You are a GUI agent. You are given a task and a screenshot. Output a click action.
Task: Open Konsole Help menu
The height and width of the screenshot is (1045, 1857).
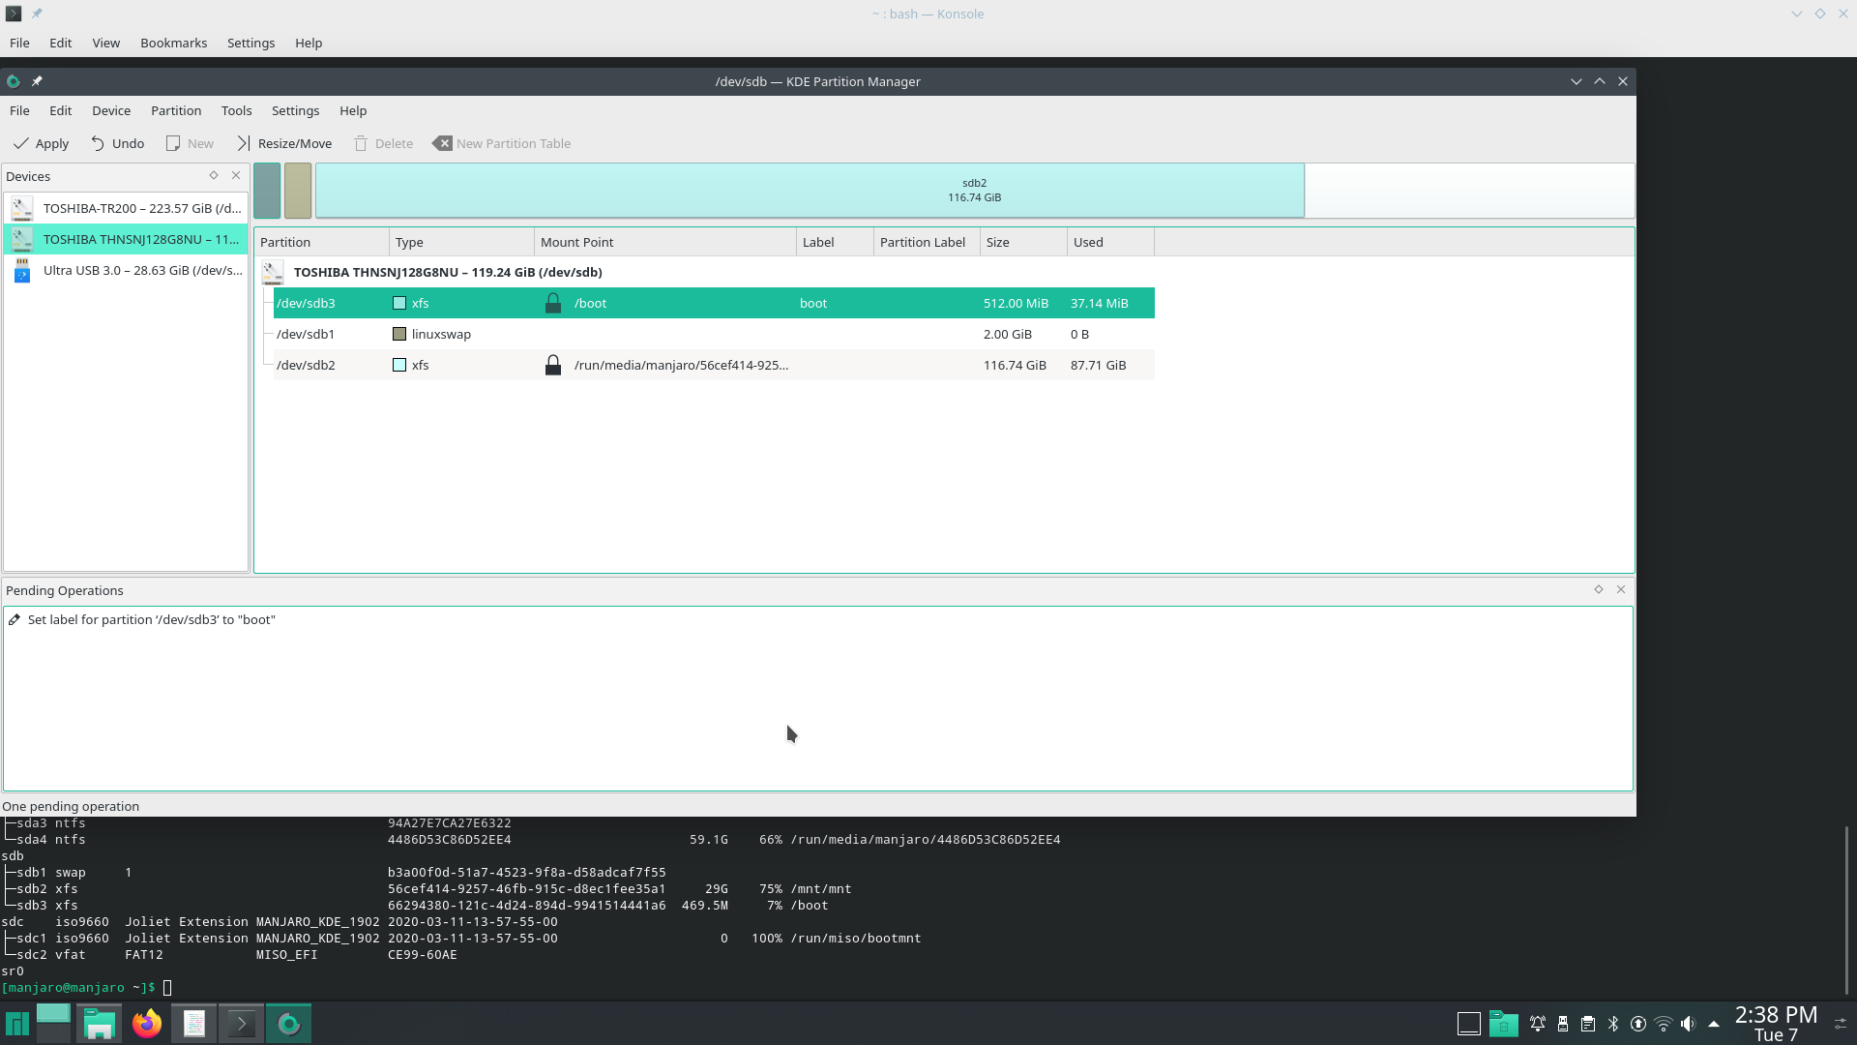(309, 43)
